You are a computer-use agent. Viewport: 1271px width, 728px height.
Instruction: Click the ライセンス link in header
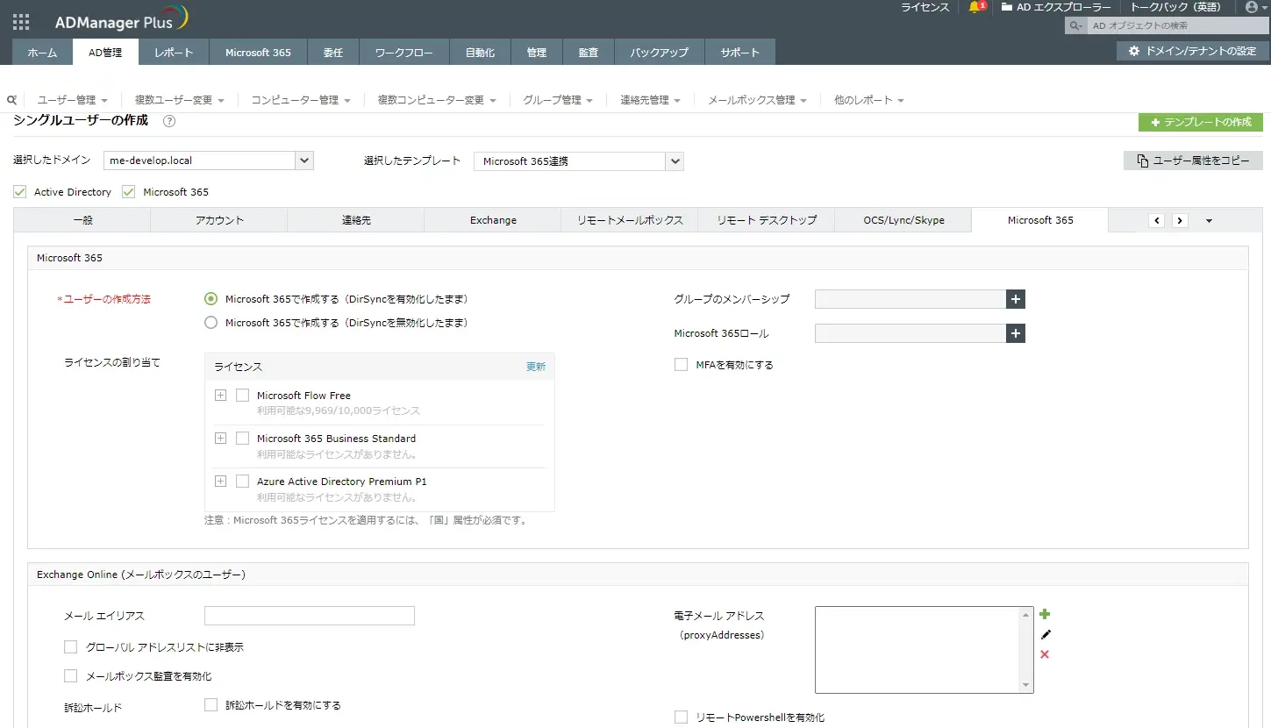click(925, 7)
